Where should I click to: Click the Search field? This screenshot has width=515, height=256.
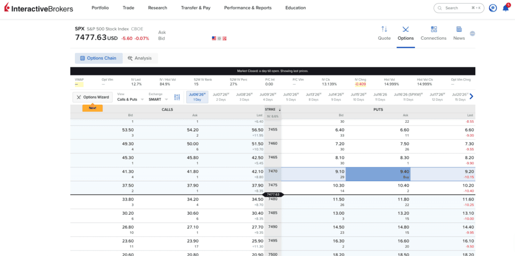(x=459, y=8)
